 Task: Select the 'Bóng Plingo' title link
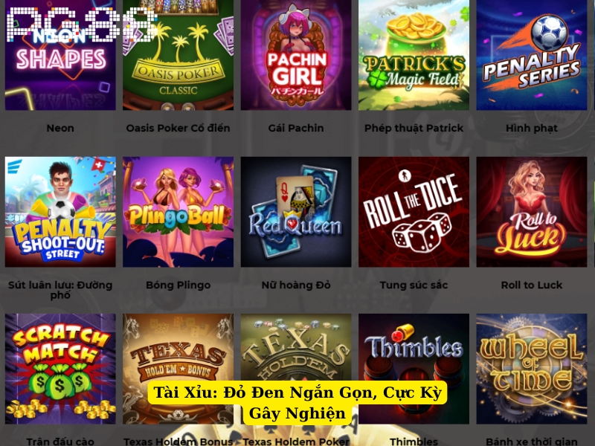pyautogui.click(x=178, y=285)
